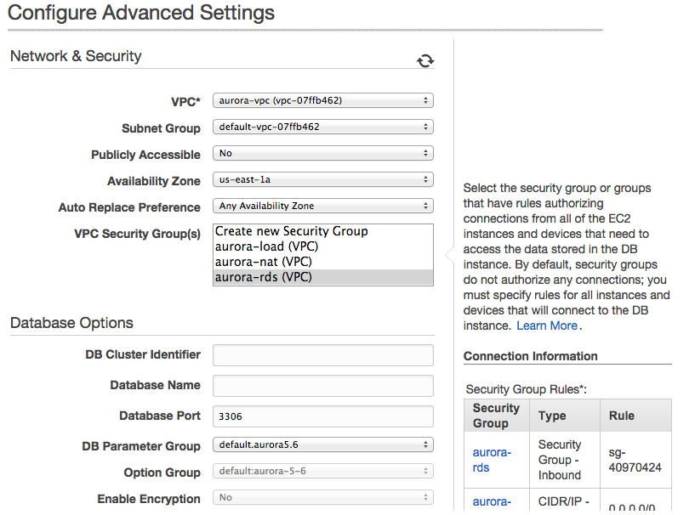The image size is (695, 515).
Task: Click the refresh icon in Network & Security
Action: [x=425, y=60]
